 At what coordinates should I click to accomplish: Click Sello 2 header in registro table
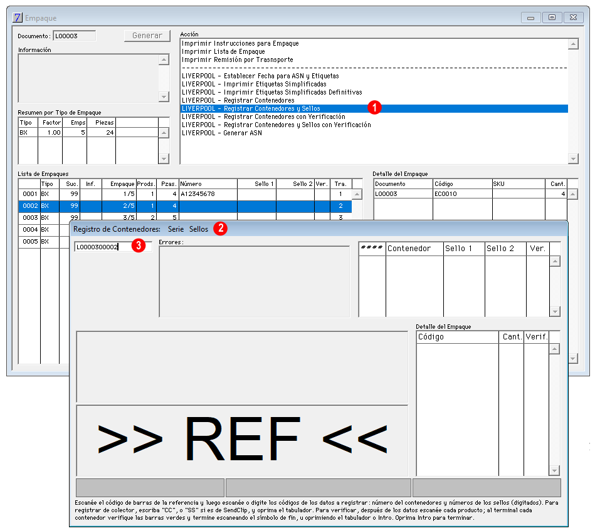point(505,249)
